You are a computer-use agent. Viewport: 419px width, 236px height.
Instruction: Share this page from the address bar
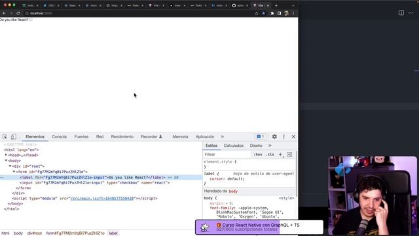pyautogui.click(x=257, y=13)
